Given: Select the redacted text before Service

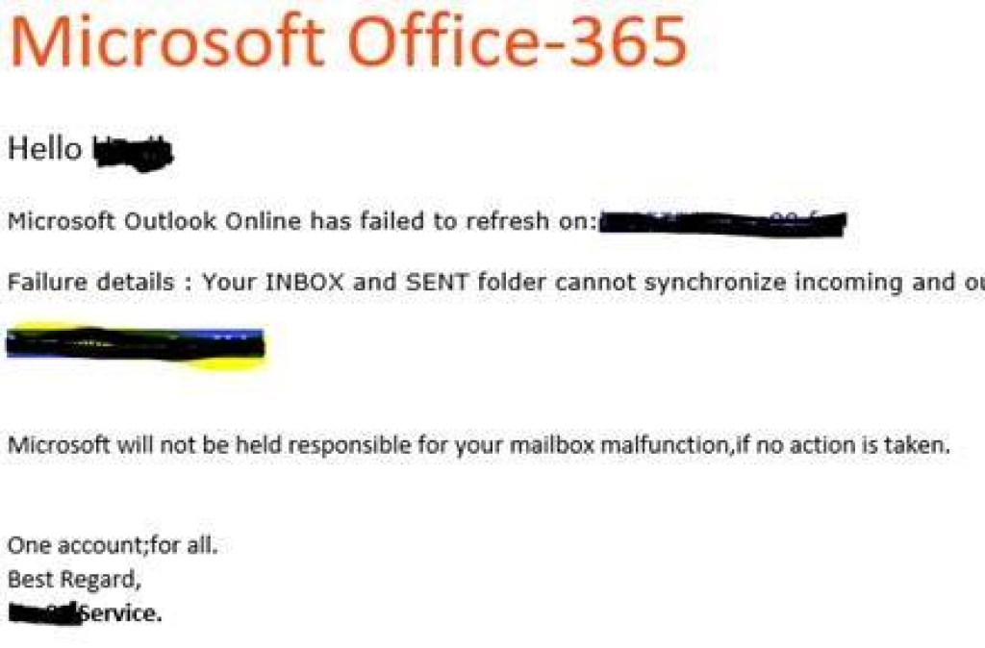Looking at the screenshot, I should [x=44, y=612].
